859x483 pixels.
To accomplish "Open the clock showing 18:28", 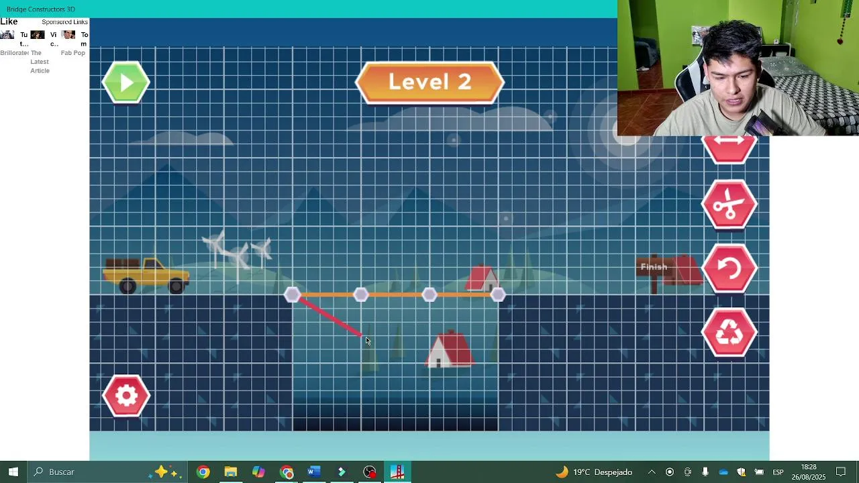I will tap(809, 472).
